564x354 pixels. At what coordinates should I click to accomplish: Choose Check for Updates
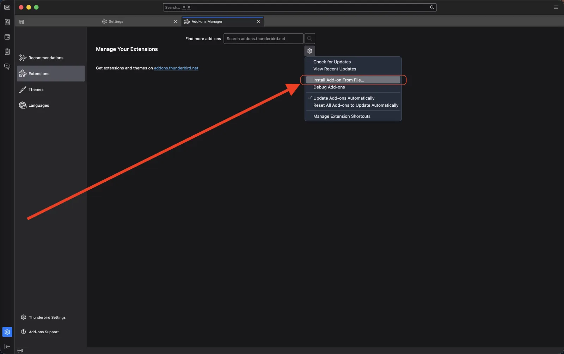pyautogui.click(x=353, y=62)
